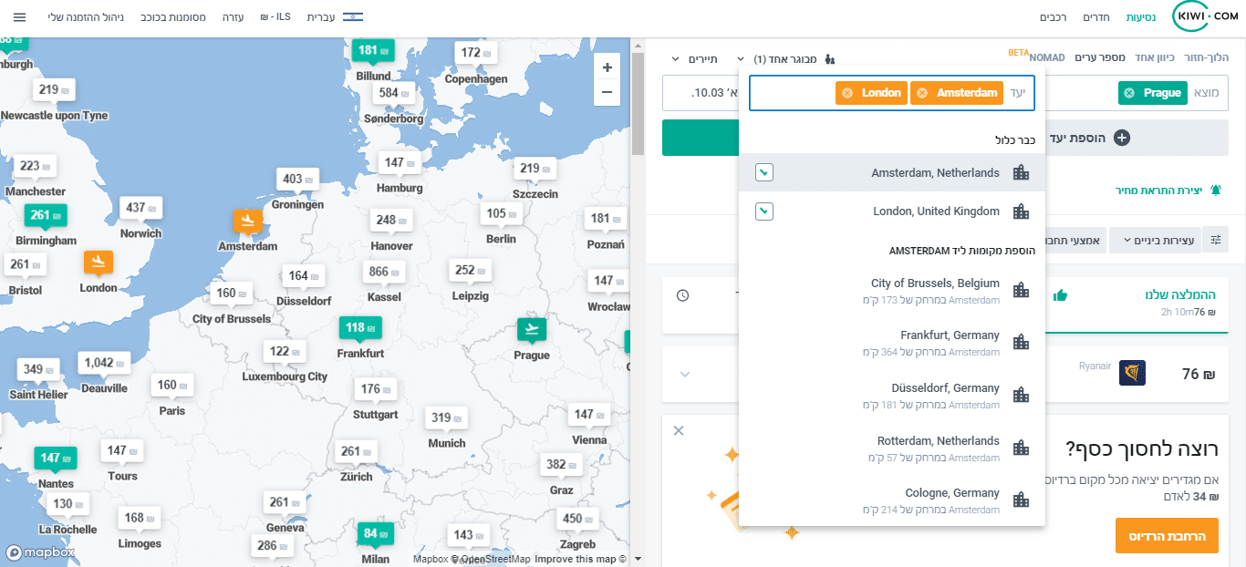Click the thumbs-up recommendation icon
This screenshot has width=1246, height=567.
(1060, 294)
